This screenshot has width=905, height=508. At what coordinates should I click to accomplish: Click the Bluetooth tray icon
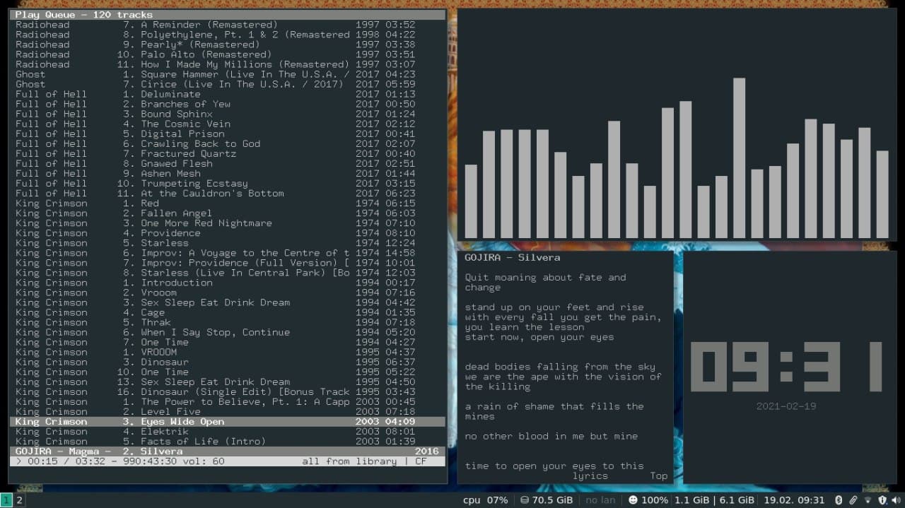coord(839,500)
